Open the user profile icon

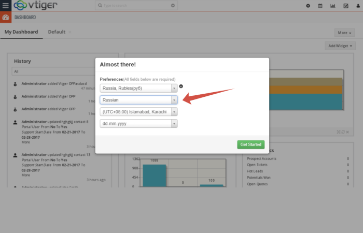click(358, 6)
